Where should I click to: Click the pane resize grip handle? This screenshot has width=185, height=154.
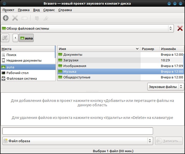tap(92, 92)
